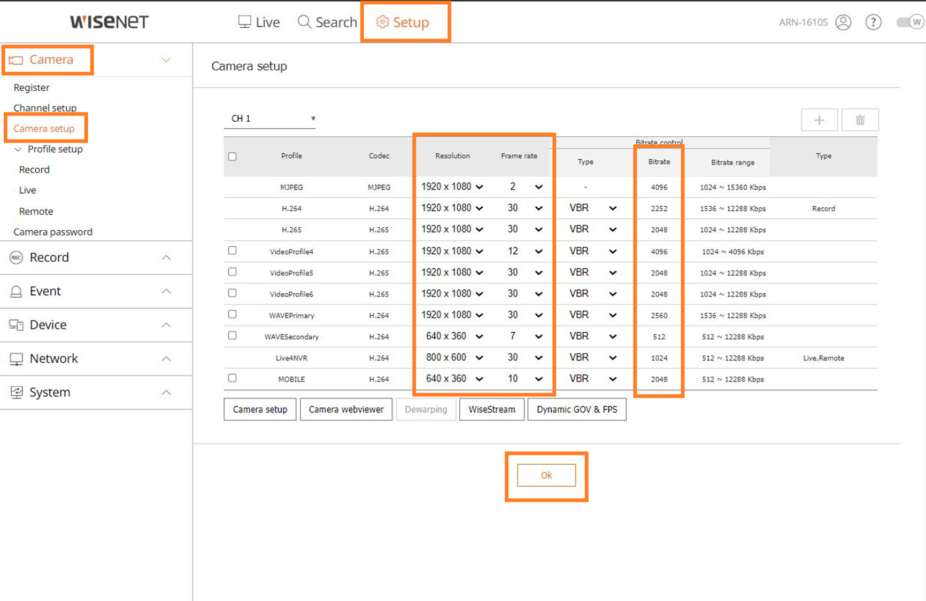Screen dimensions: 926x601
Task: Switch to the Live tab
Action: pos(259,22)
